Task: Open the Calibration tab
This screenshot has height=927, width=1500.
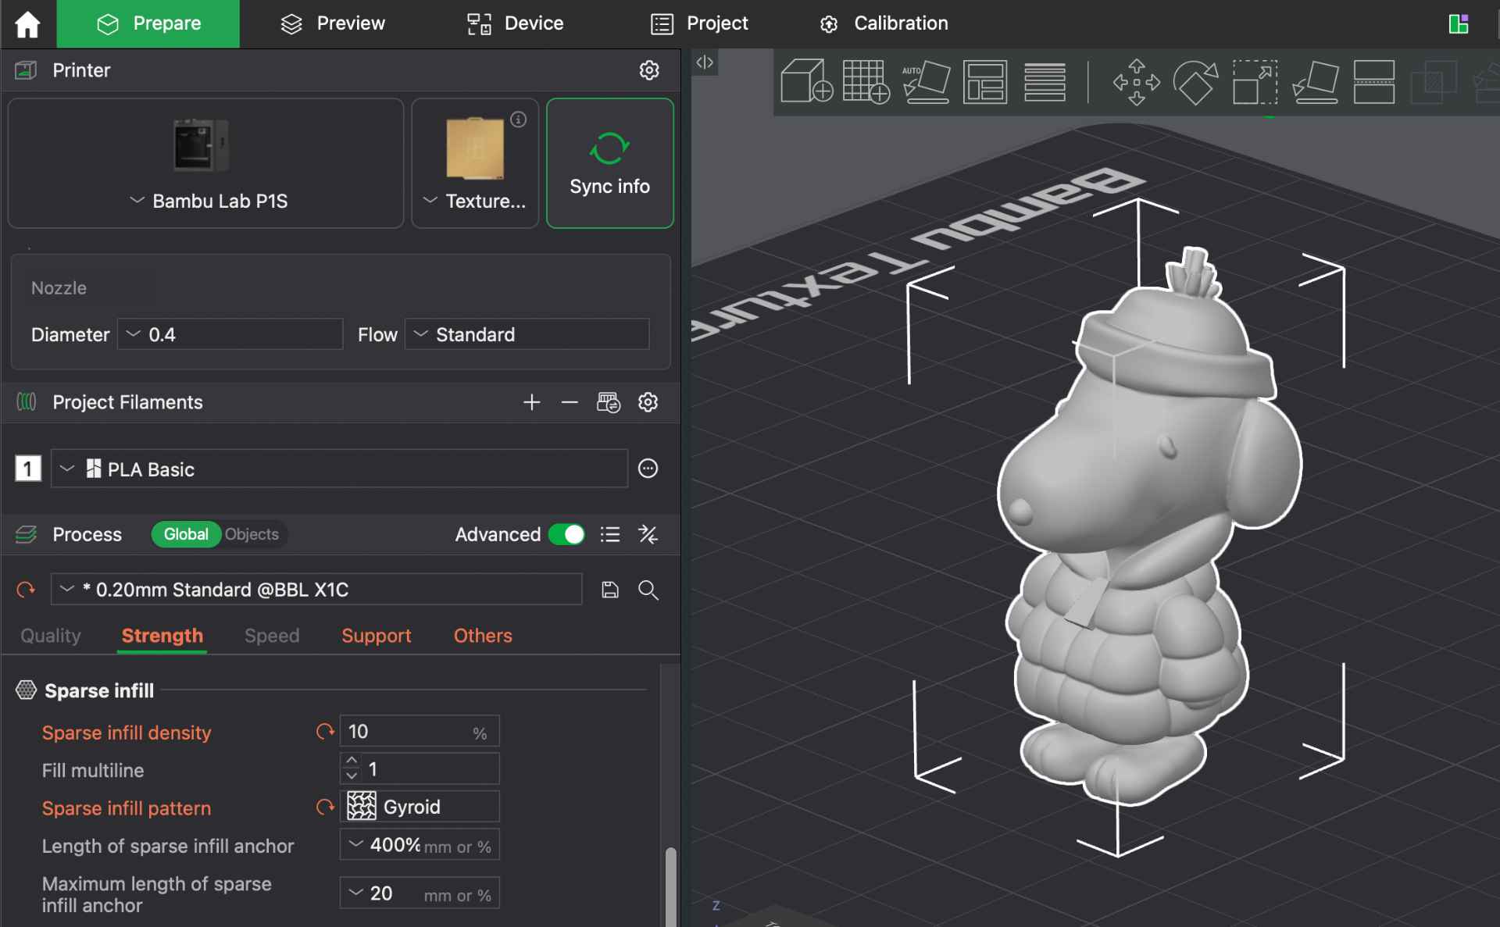Action: pos(884,23)
